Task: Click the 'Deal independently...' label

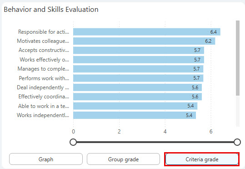Action: coord(43,87)
